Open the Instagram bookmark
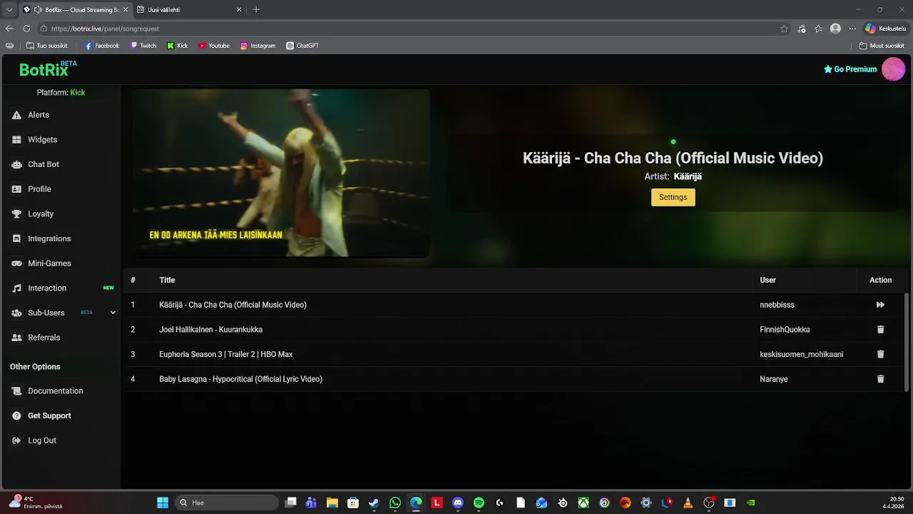 pos(257,46)
